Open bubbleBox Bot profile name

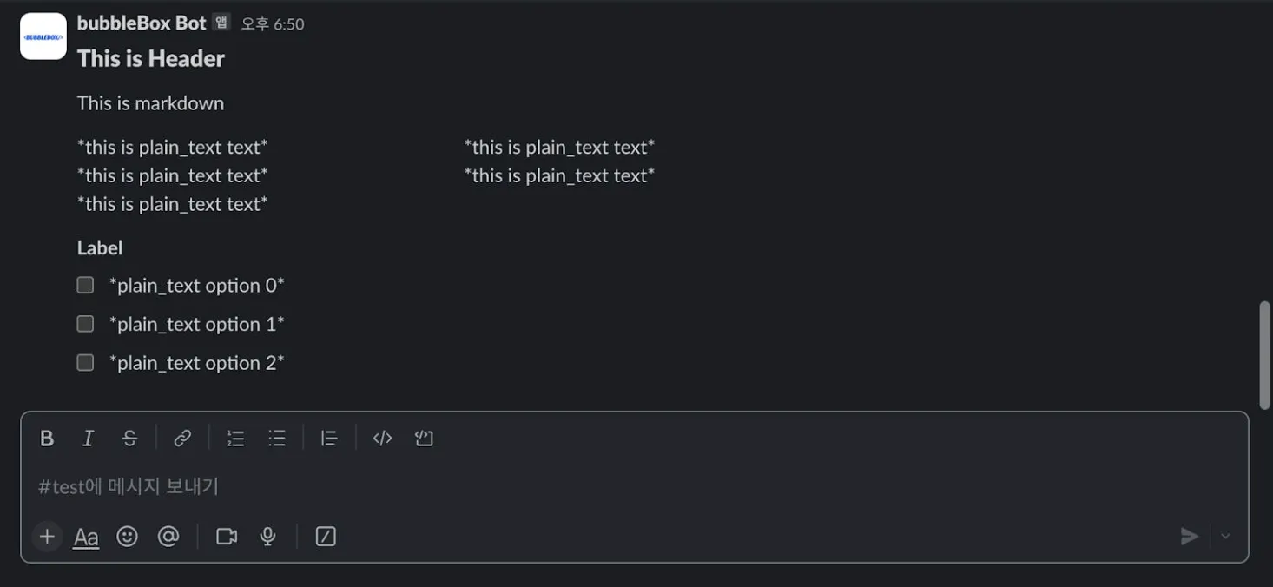pos(142,23)
